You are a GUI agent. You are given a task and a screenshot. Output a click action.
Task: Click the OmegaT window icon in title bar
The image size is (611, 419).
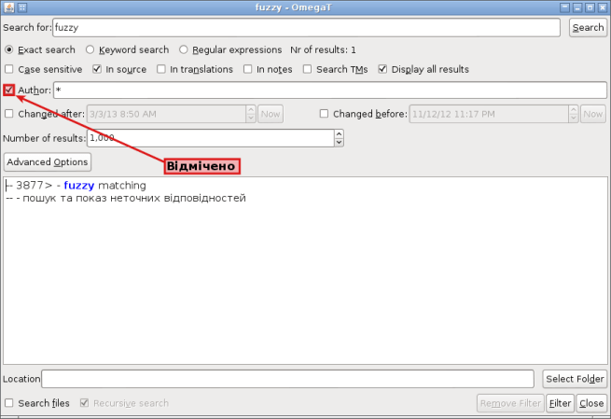(x=8, y=7)
